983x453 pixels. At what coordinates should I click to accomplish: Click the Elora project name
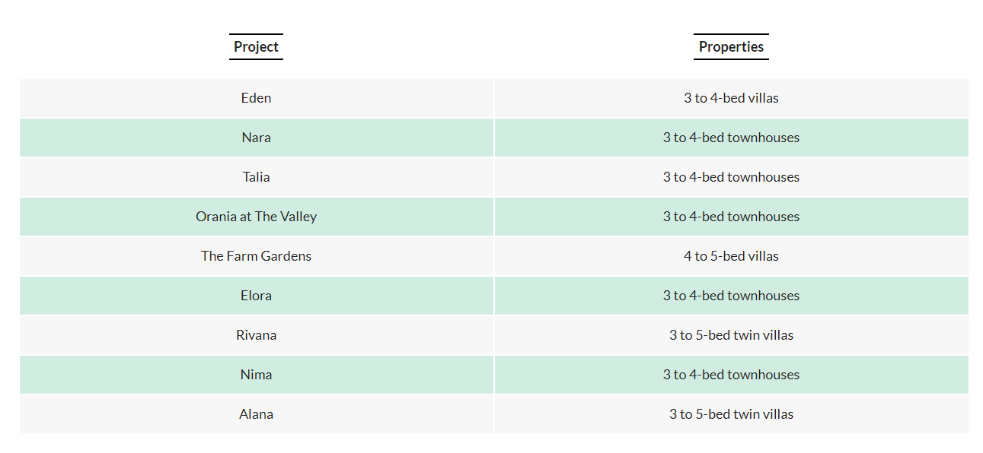(256, 296)
